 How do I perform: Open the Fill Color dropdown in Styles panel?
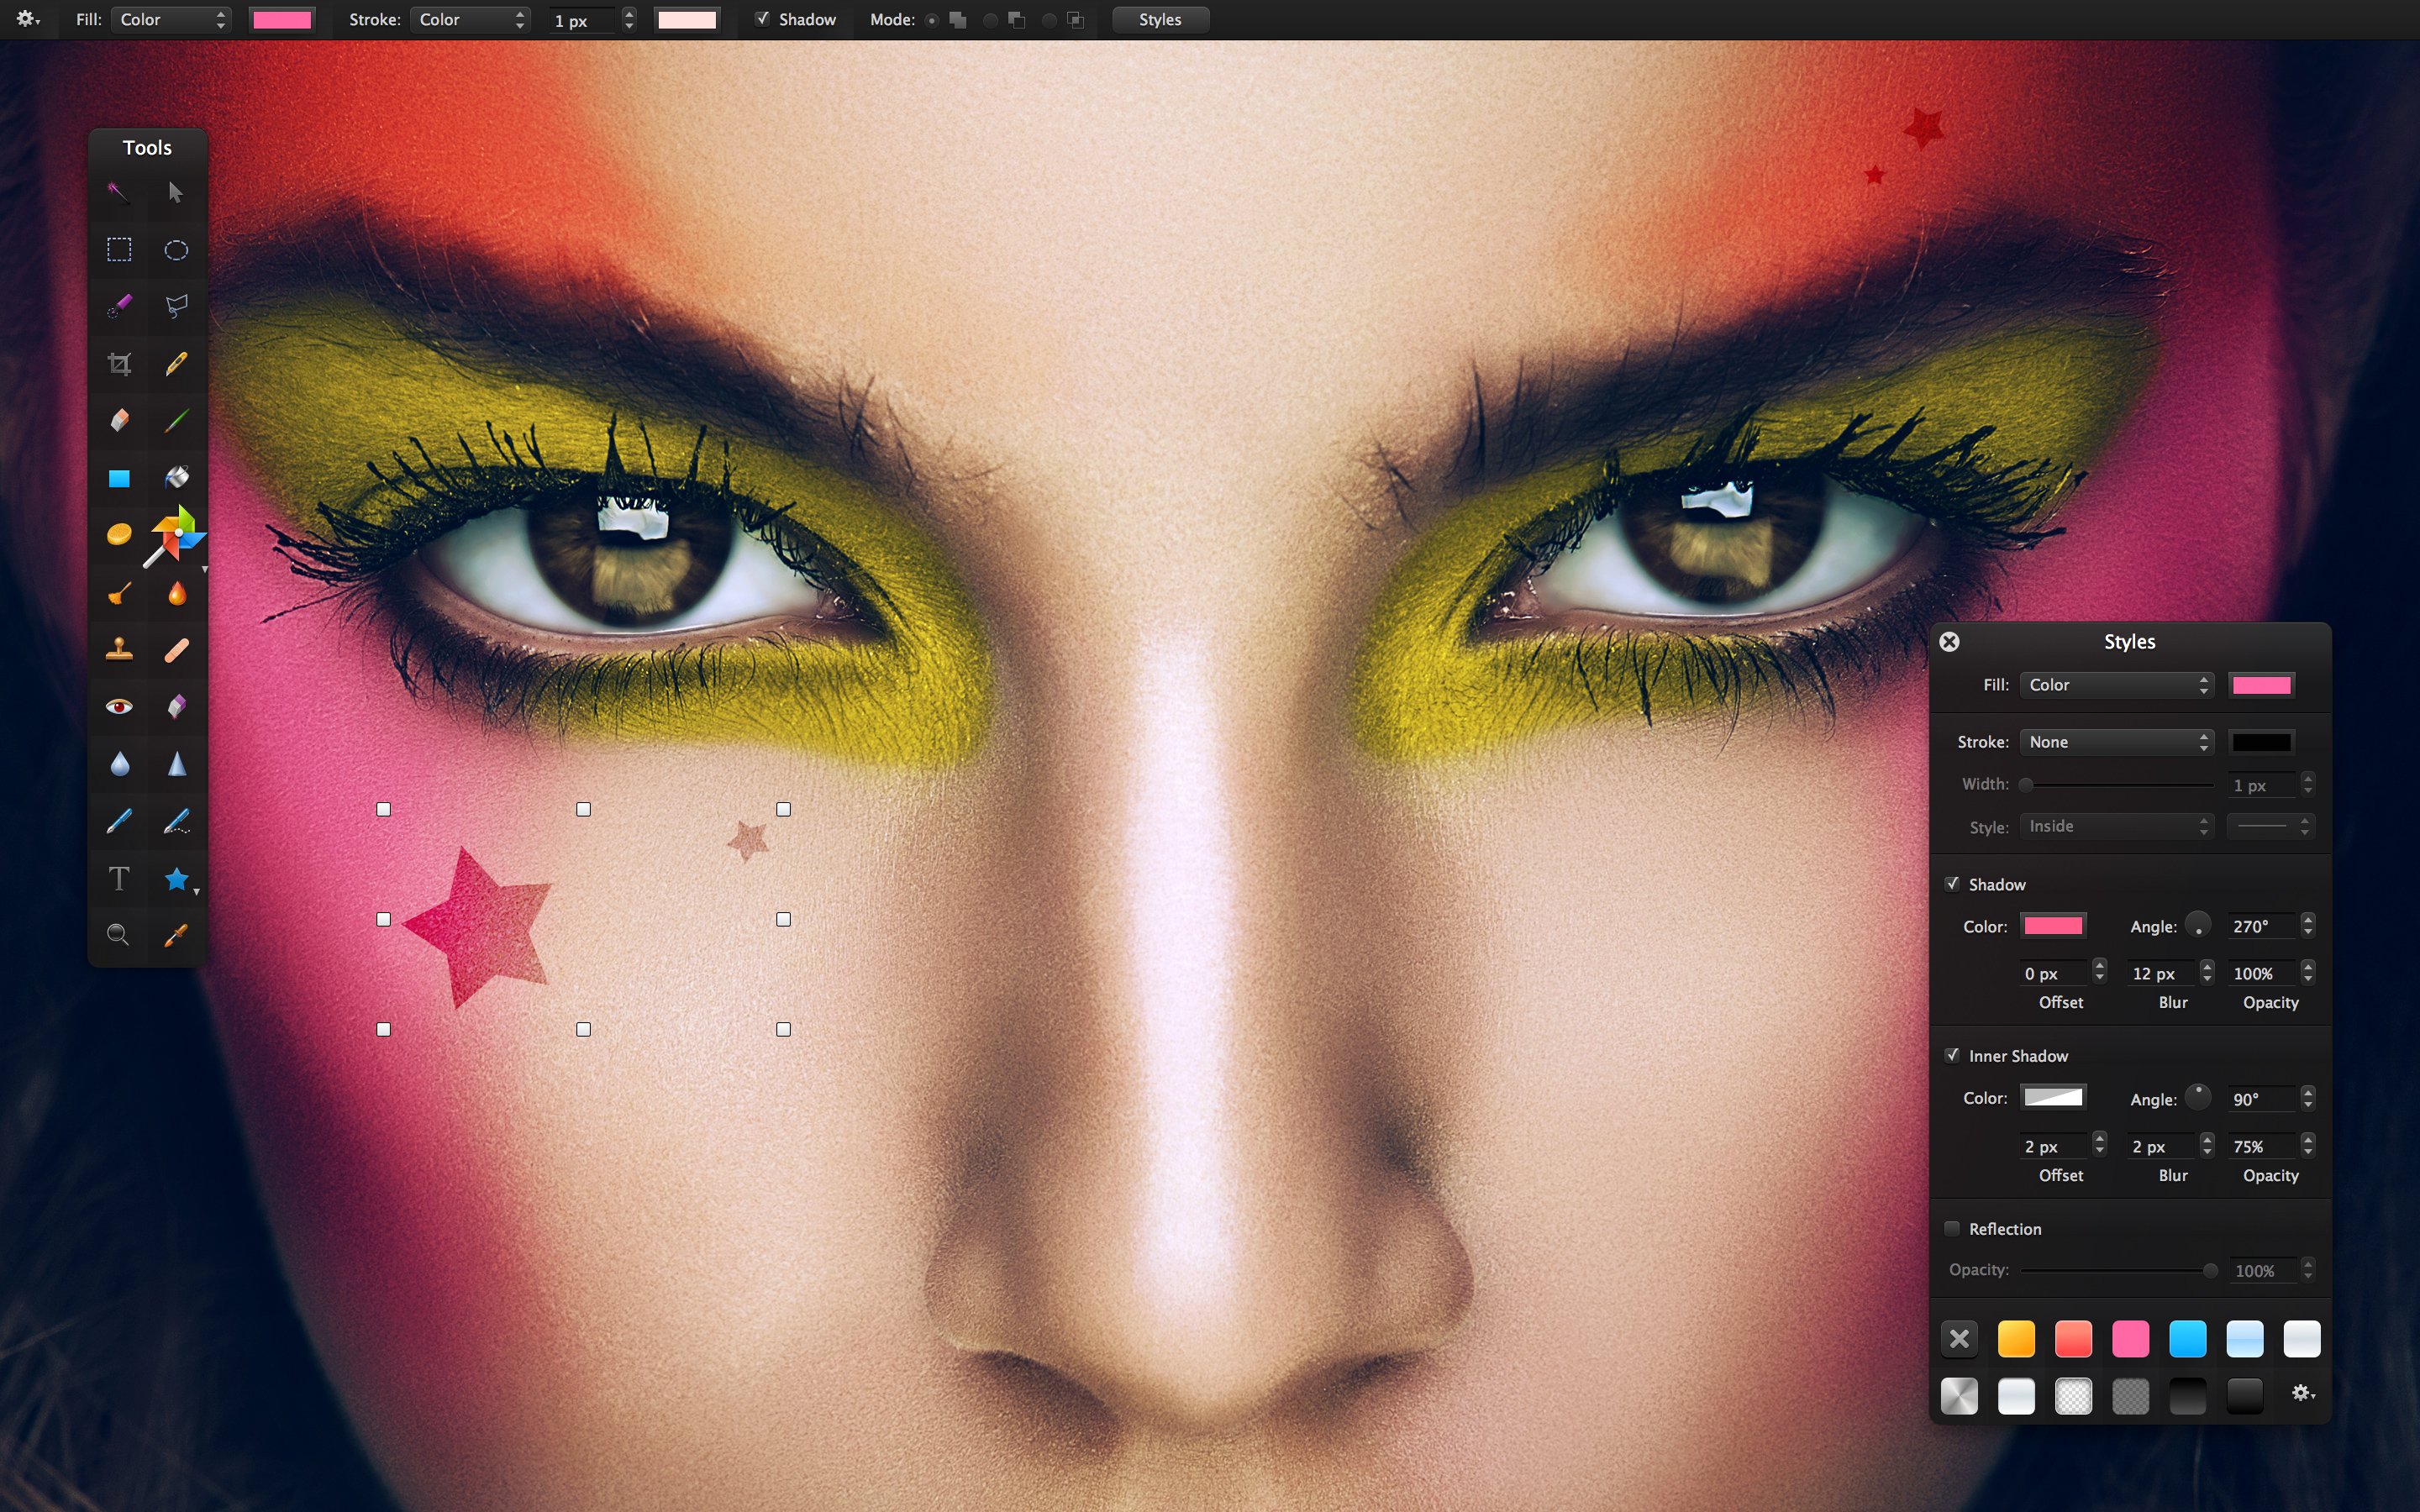tap(2116, 685)
